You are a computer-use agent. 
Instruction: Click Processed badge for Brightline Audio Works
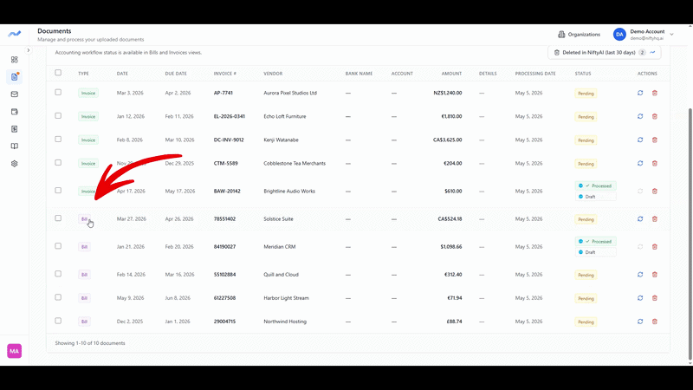pos(595,185)
